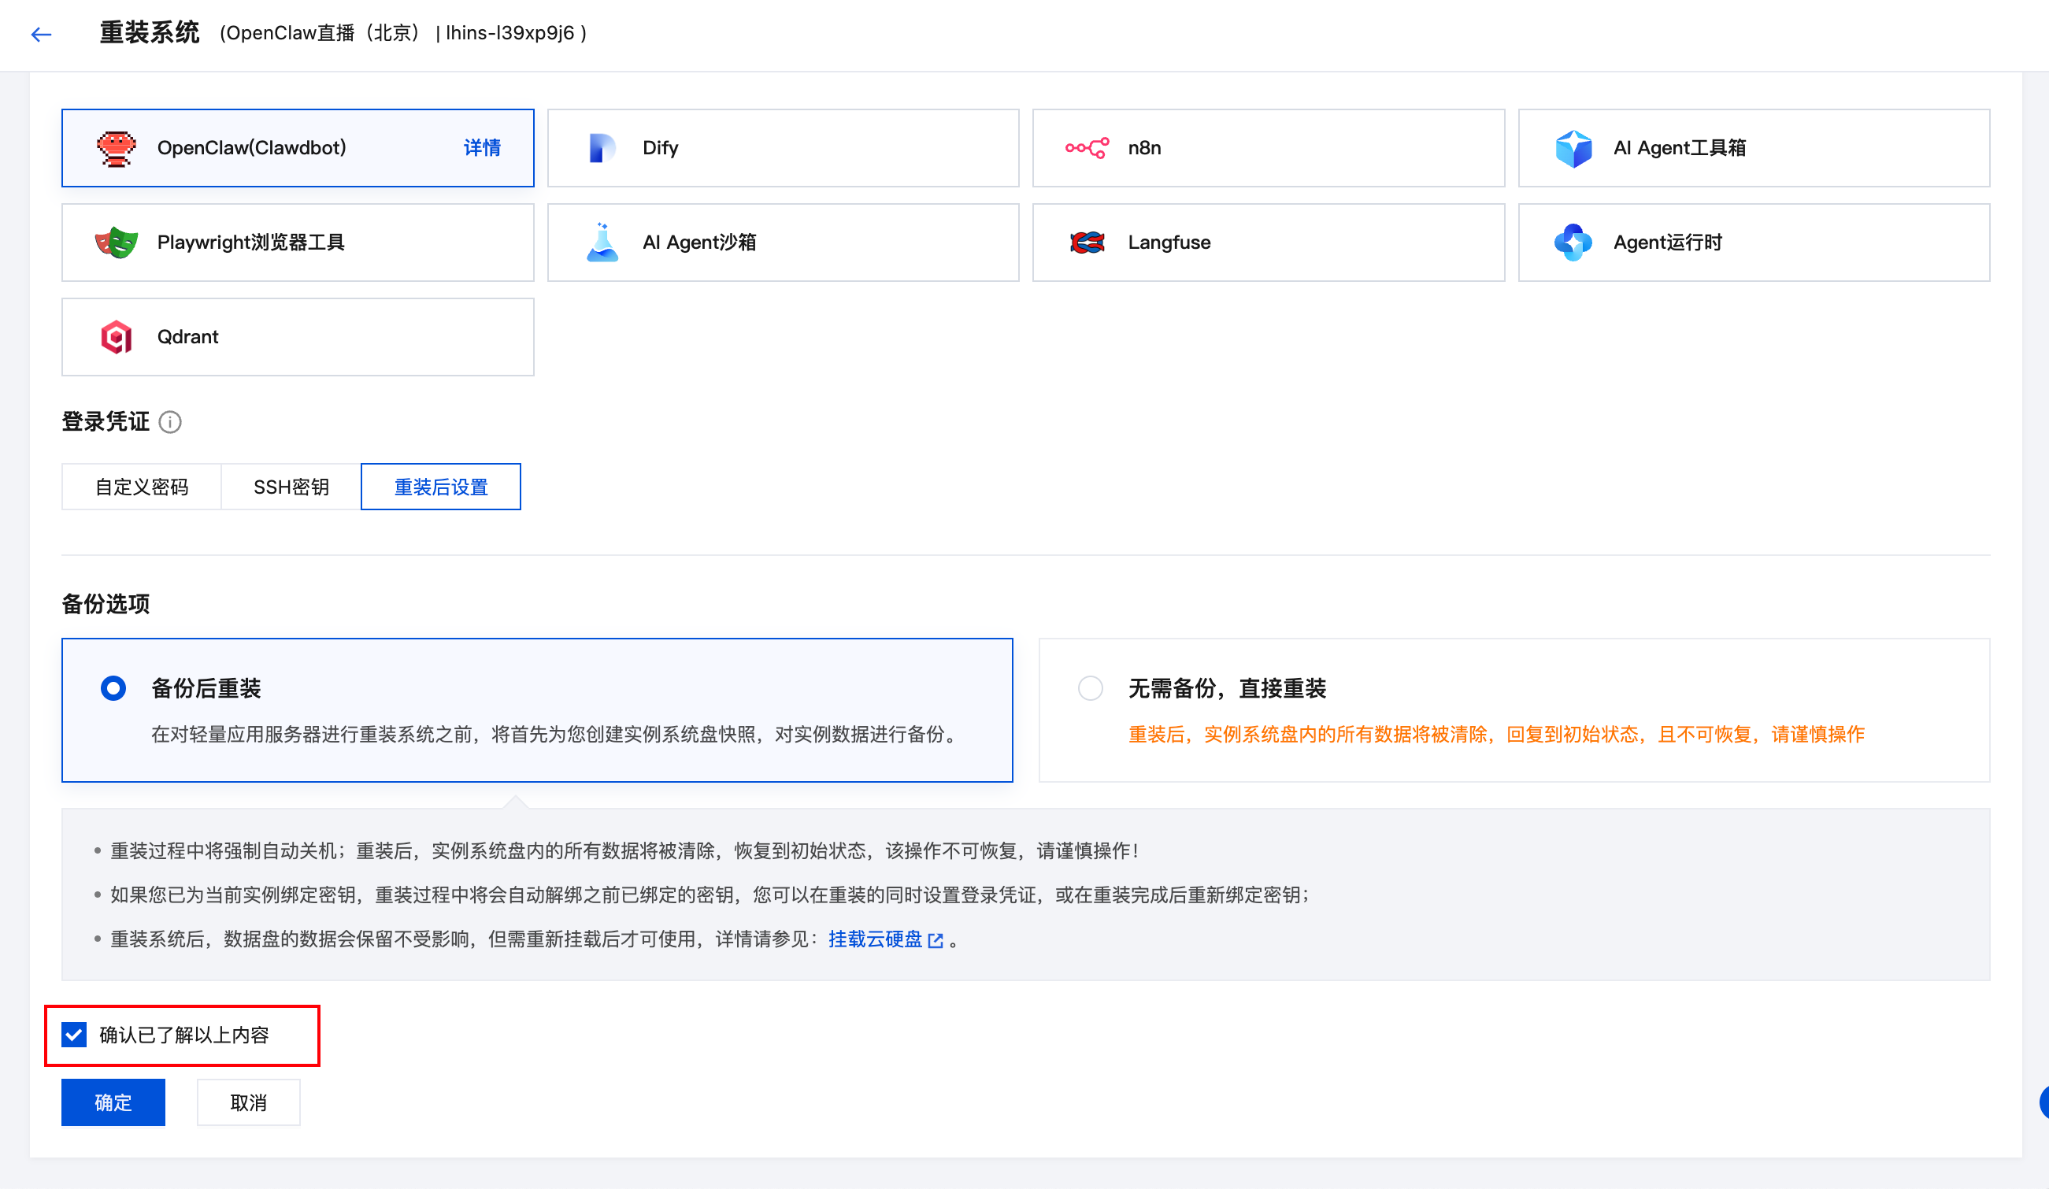
Task: Select 备份后重装 option
Action: click(x=113, y=687)
